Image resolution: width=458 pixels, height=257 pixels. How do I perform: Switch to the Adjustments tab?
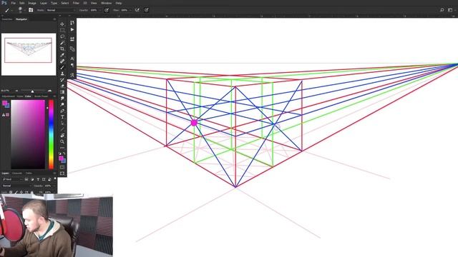8,96
